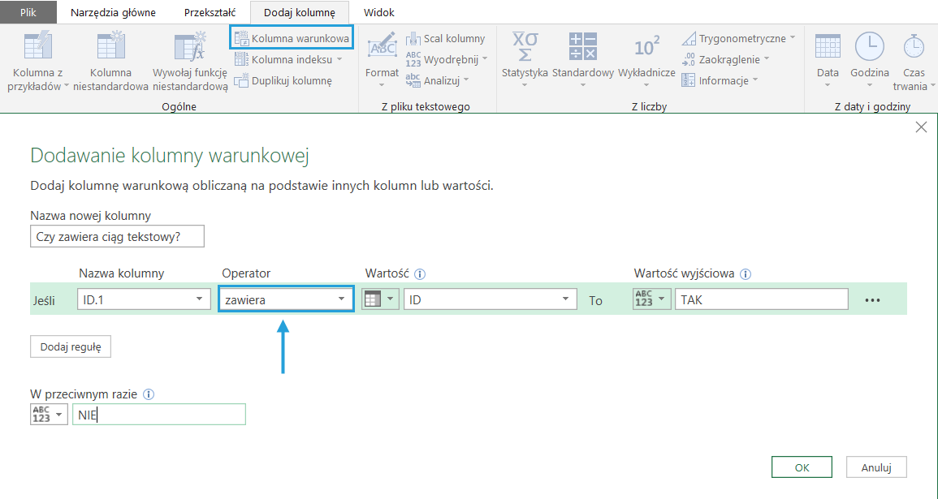This screenshot has height=499, width=938.
Task: Click the Dodaj regułę button
Action: pos(71,347)
